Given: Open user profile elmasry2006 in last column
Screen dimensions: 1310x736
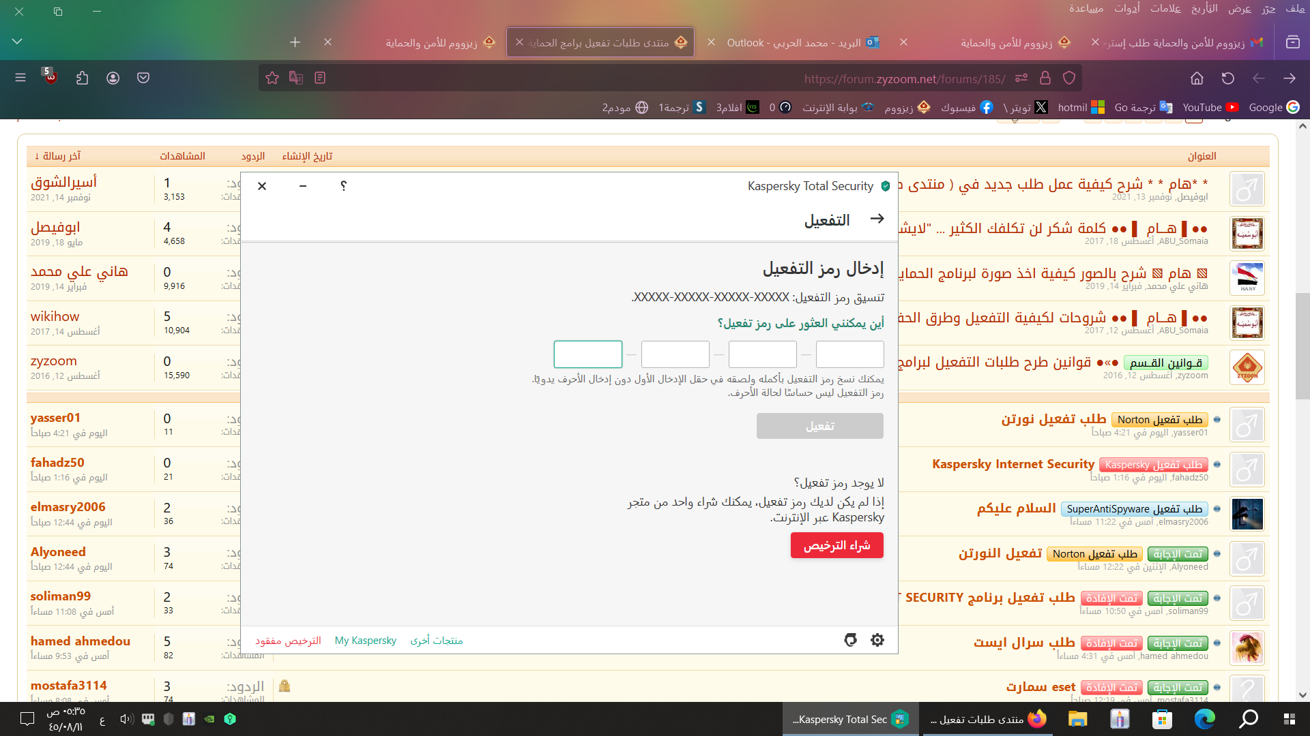Looking at the screenshot, I should [x=68, y=506].
